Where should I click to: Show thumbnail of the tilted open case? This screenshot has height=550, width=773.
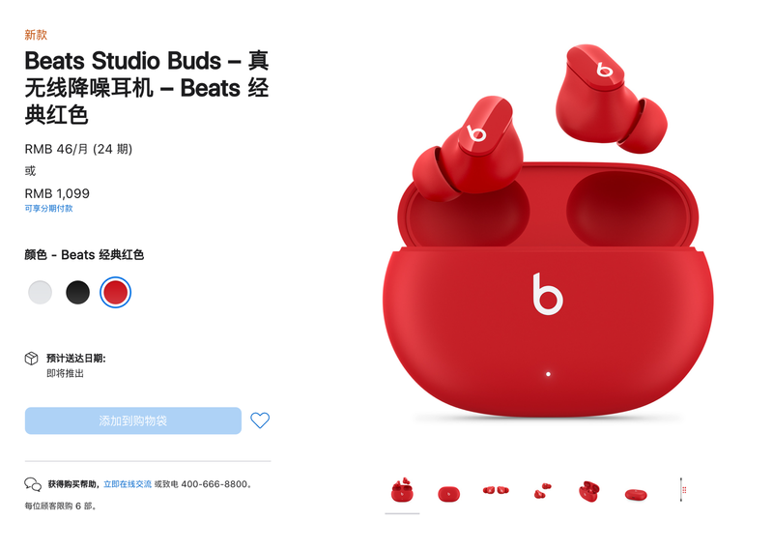click(589, 491)
